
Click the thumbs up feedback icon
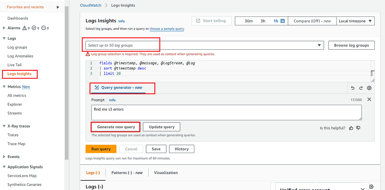(351, 128)
